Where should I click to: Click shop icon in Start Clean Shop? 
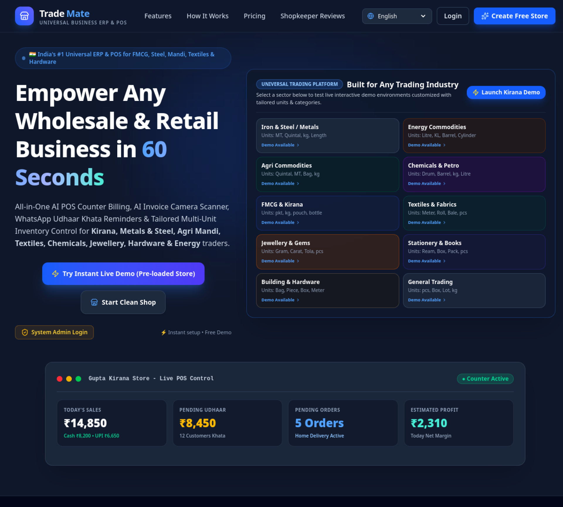(x=94, y=302)
